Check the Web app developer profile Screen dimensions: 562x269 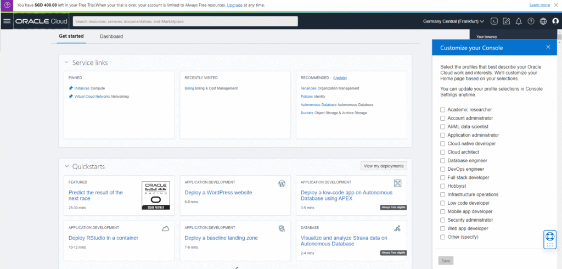(443, 228)
